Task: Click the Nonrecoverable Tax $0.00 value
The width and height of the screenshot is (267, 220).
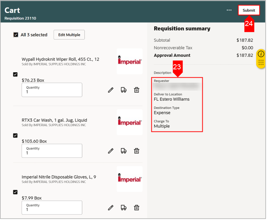Action: click(x=248, y=48)
